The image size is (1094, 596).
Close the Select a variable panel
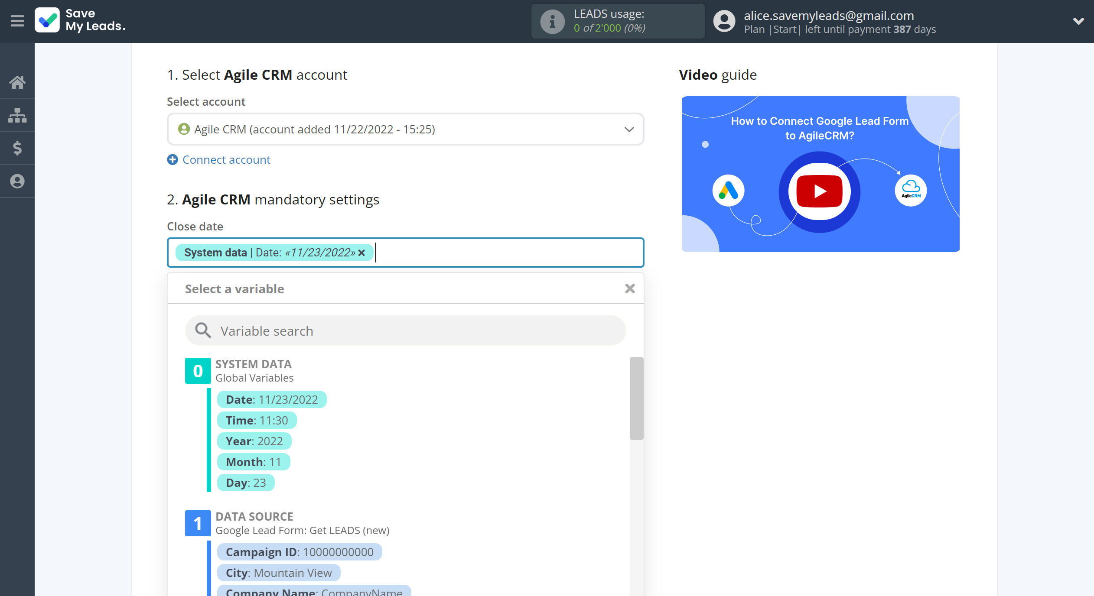630,288
